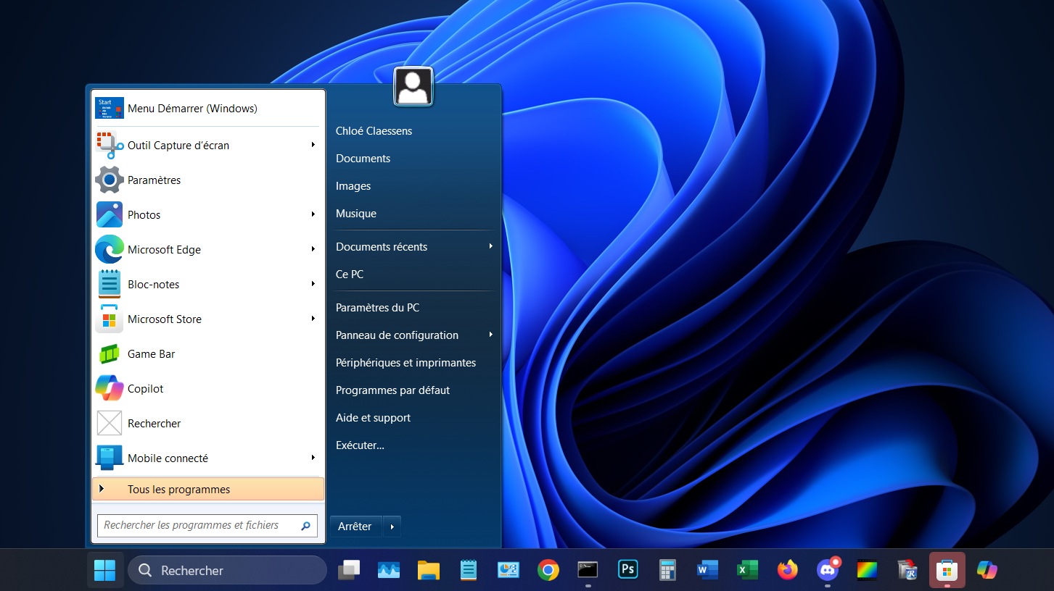Open Microsoft Edge
Screen dimensions: 1054x591
[x=164, y=249]
